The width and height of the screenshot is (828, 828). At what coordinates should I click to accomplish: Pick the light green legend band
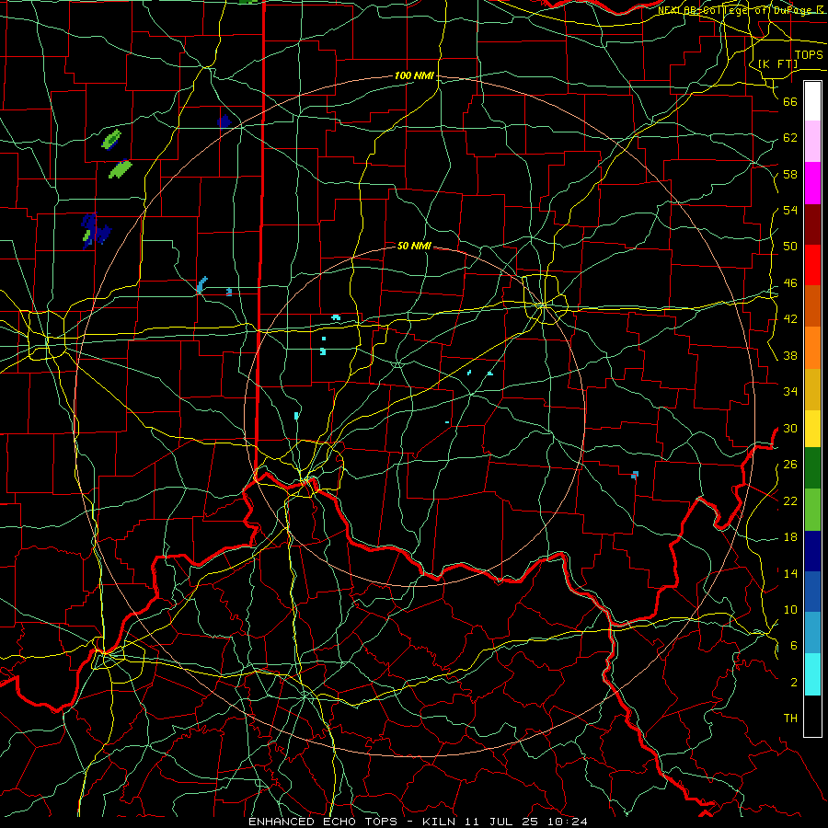812,510
